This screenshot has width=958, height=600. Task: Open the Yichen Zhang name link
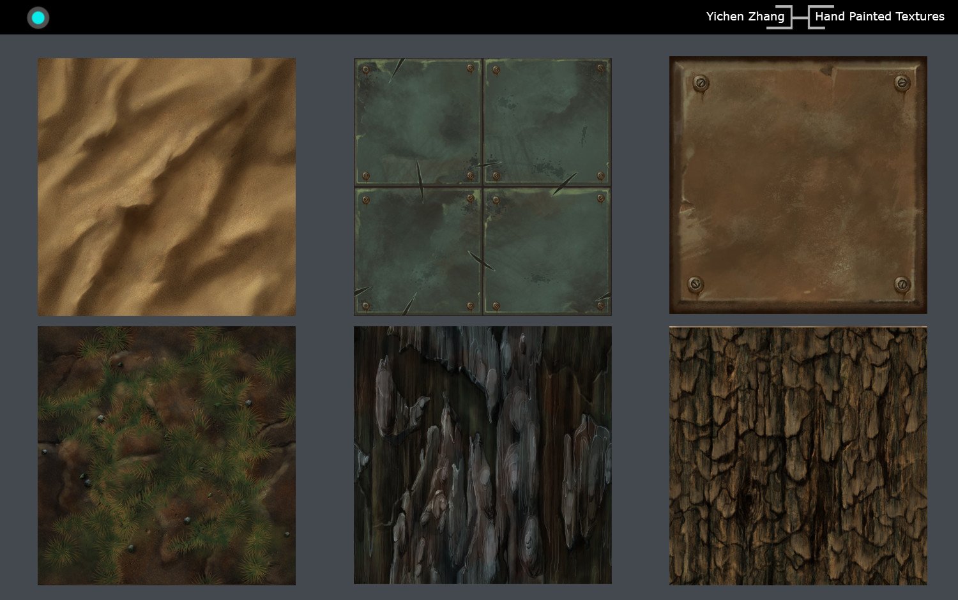point(745,17)
